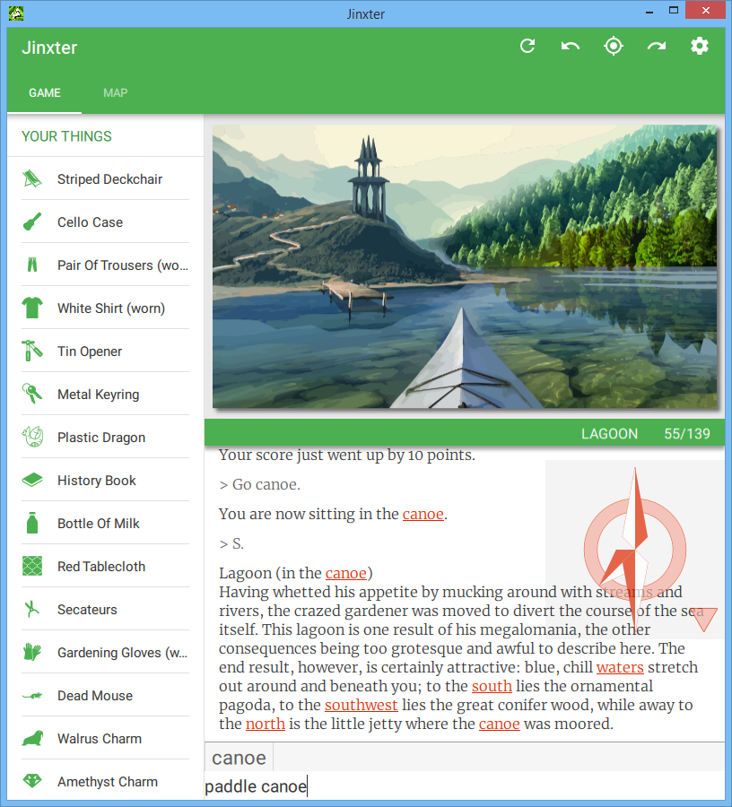
Task: Click the redo arrow icon
Action: pyautogui.click(x=657, y=47)
